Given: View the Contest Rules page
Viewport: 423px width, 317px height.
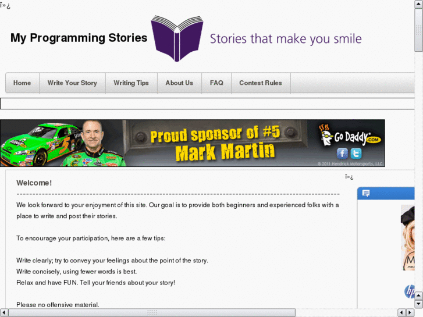Looking at the screenshot, I should [261, 83].
